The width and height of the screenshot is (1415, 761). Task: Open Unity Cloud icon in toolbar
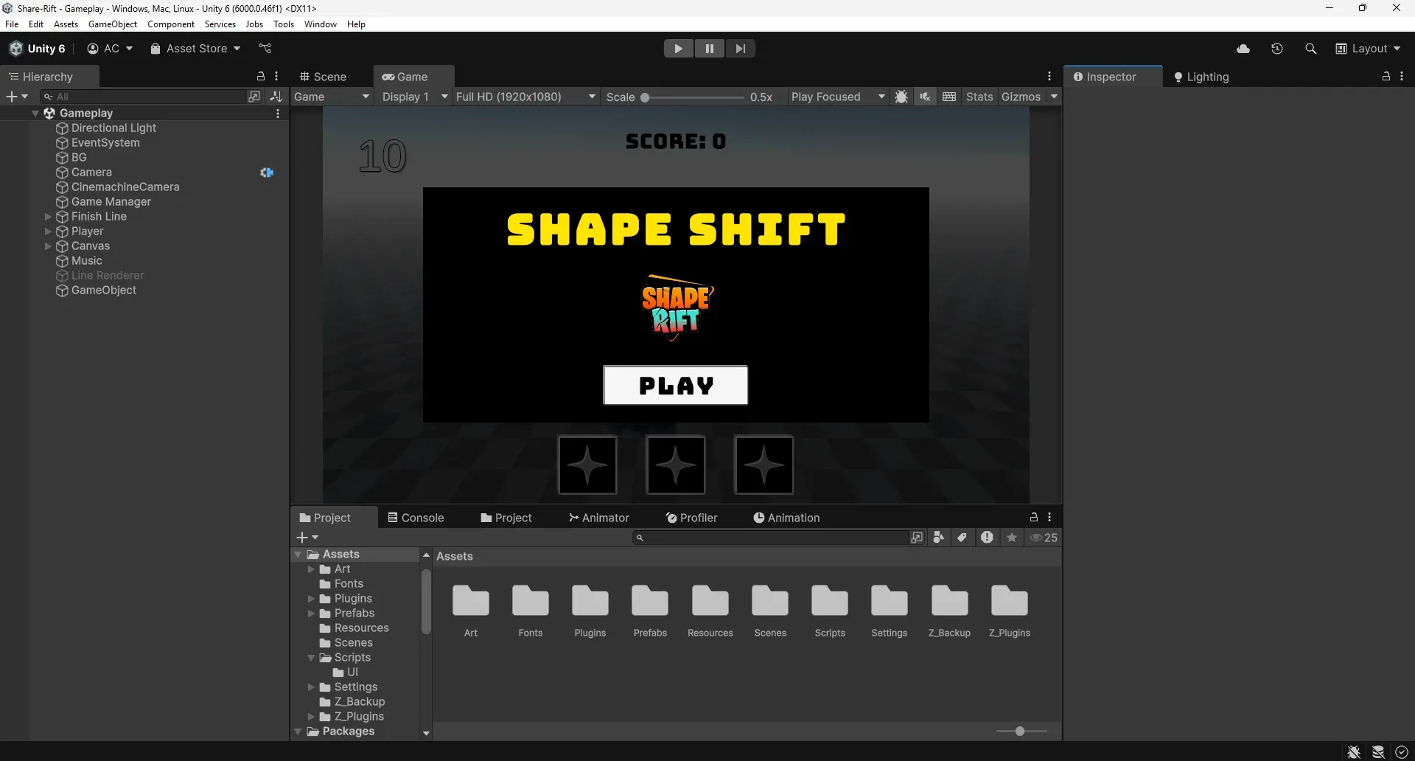(1243, 49)
